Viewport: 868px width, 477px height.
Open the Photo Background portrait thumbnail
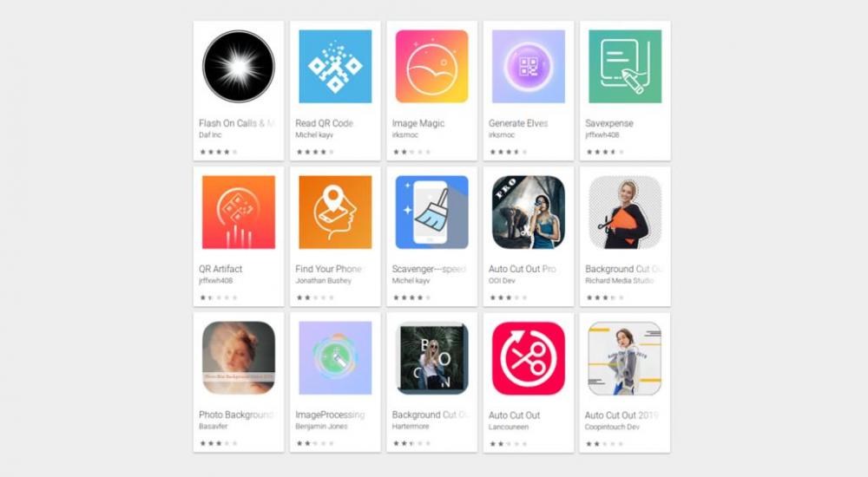click(239, 358)
